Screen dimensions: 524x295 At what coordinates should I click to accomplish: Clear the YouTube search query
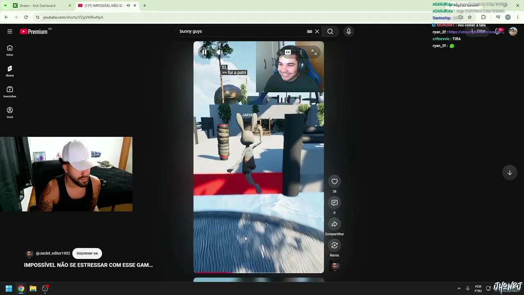coord(317,32)
